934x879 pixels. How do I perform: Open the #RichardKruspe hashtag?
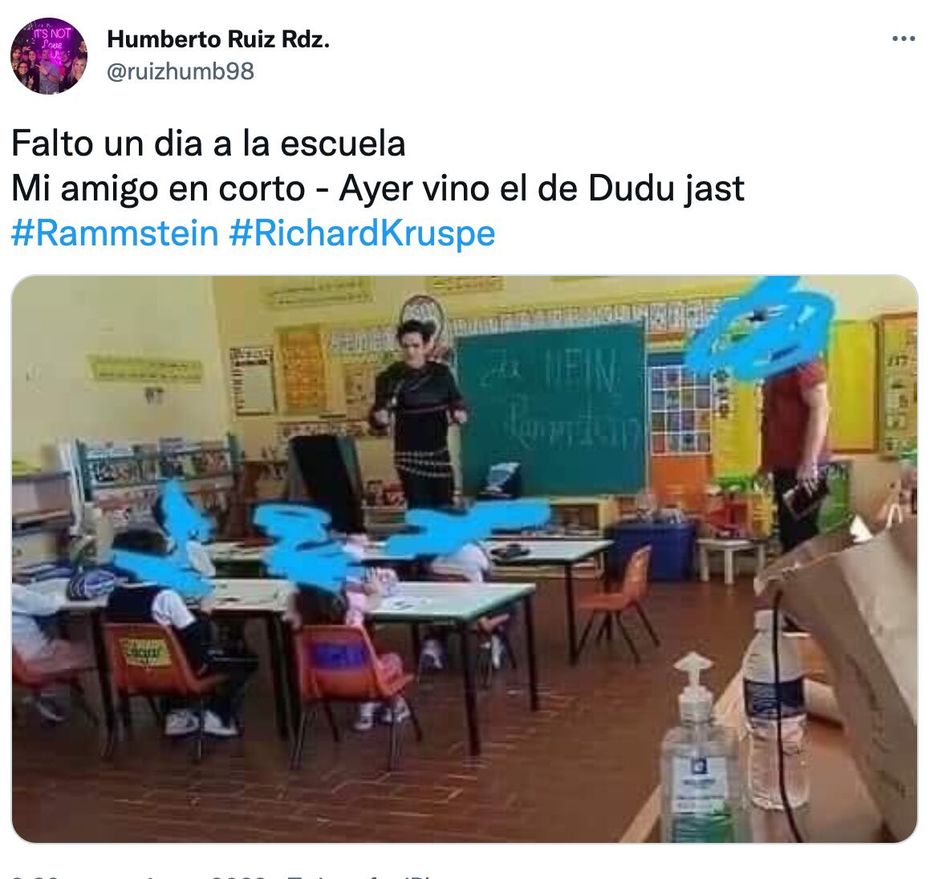coord(362,233)
